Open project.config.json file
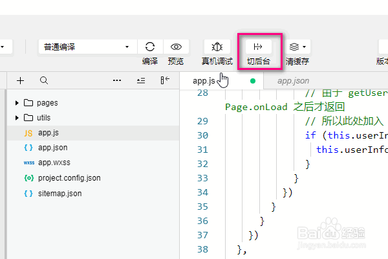The width and height of the screenshot is (388, 259). (x=93, y=178)
